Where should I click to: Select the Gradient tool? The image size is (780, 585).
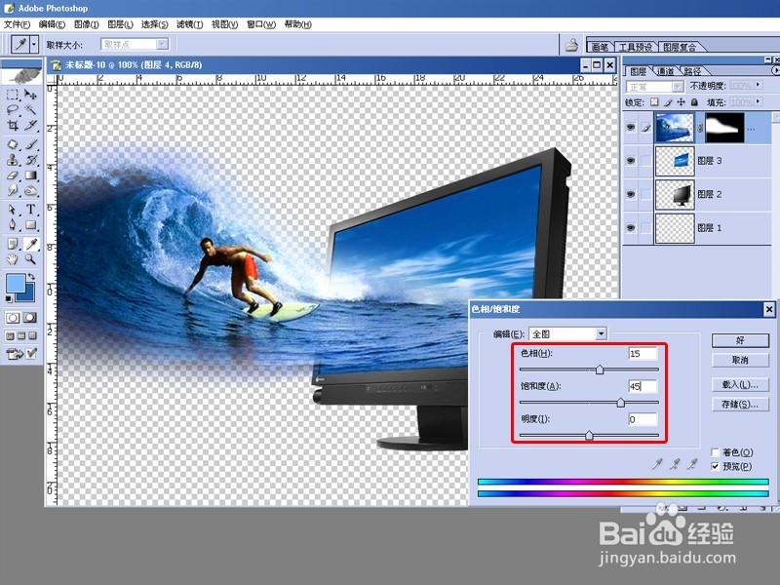tap(31, 175)
